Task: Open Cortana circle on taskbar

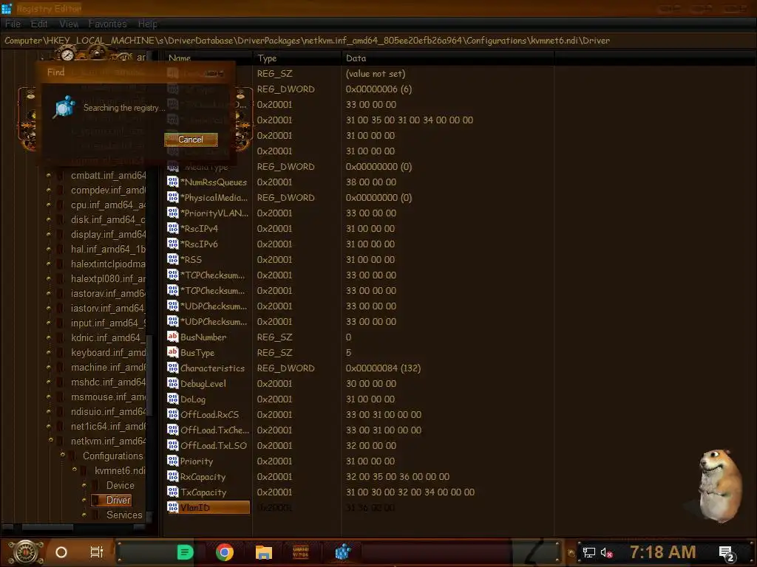Action: (61, 552)
